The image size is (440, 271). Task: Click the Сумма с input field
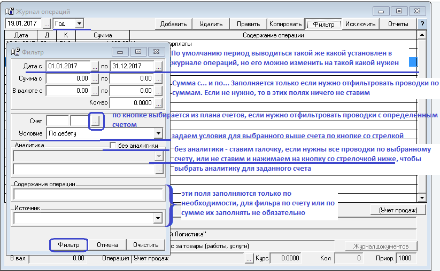(x=68, y=78)
